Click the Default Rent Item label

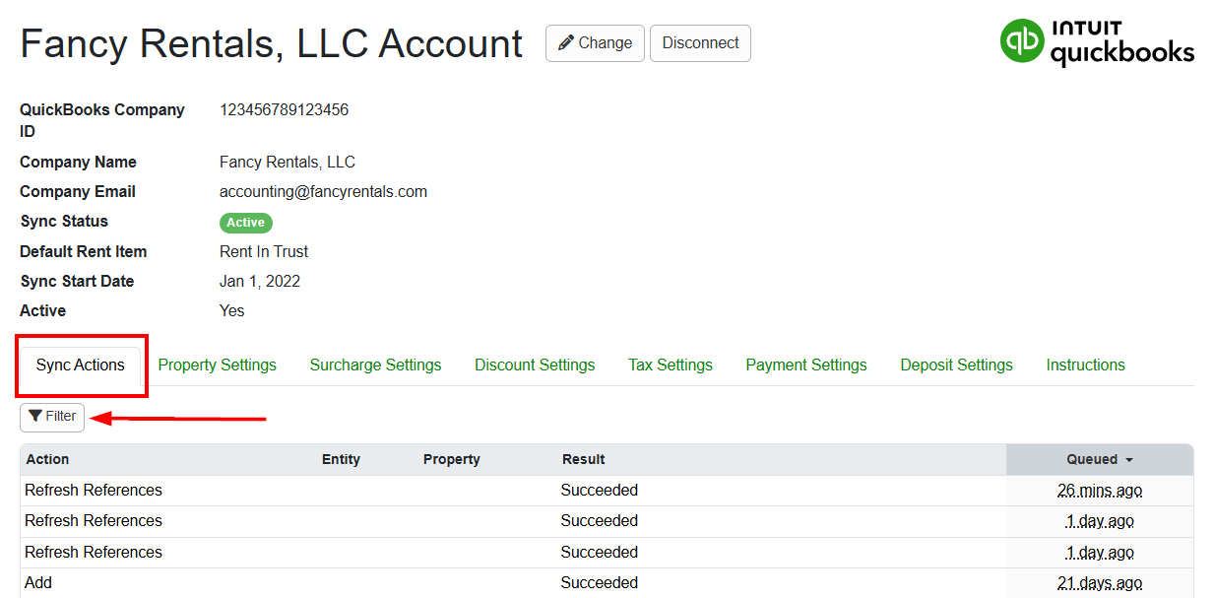pos(84,251)
